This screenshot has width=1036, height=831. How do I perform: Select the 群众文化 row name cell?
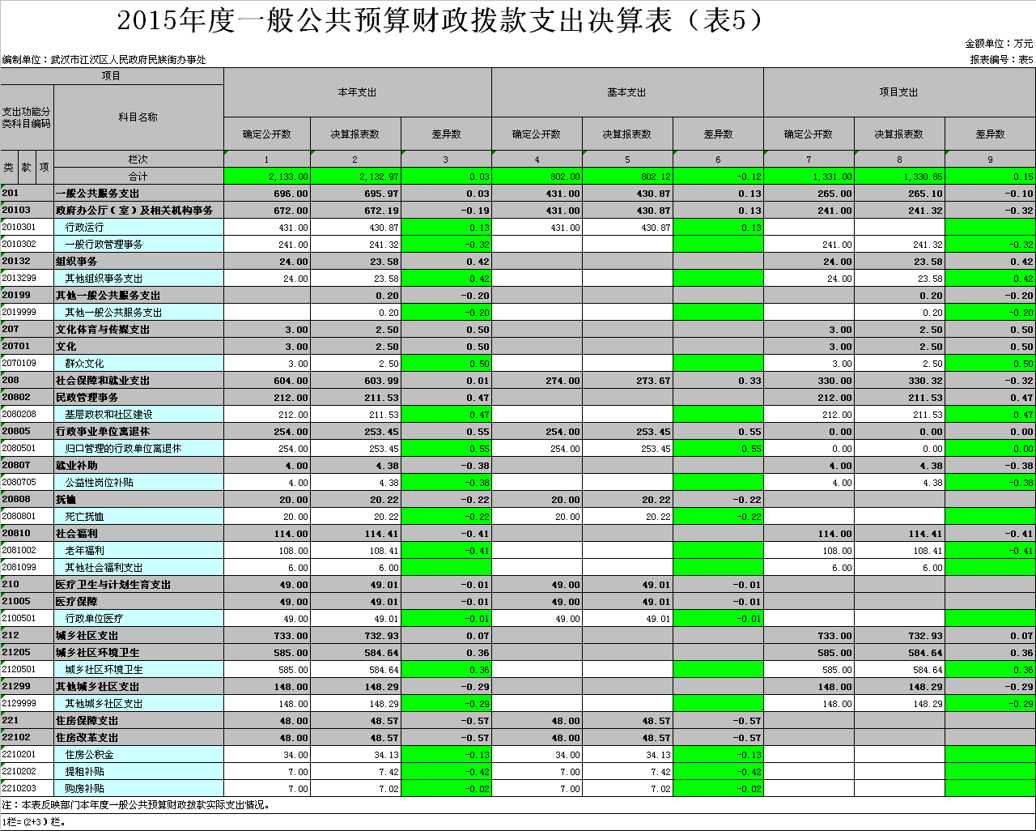pos(138,364)
